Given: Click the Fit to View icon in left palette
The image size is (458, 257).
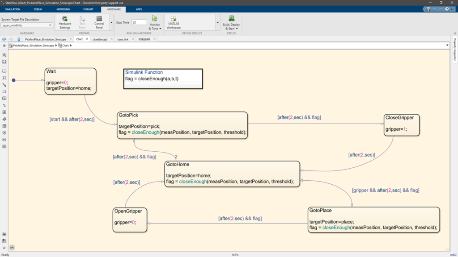Looking at the screenshot, I should [x=4, y=62].
